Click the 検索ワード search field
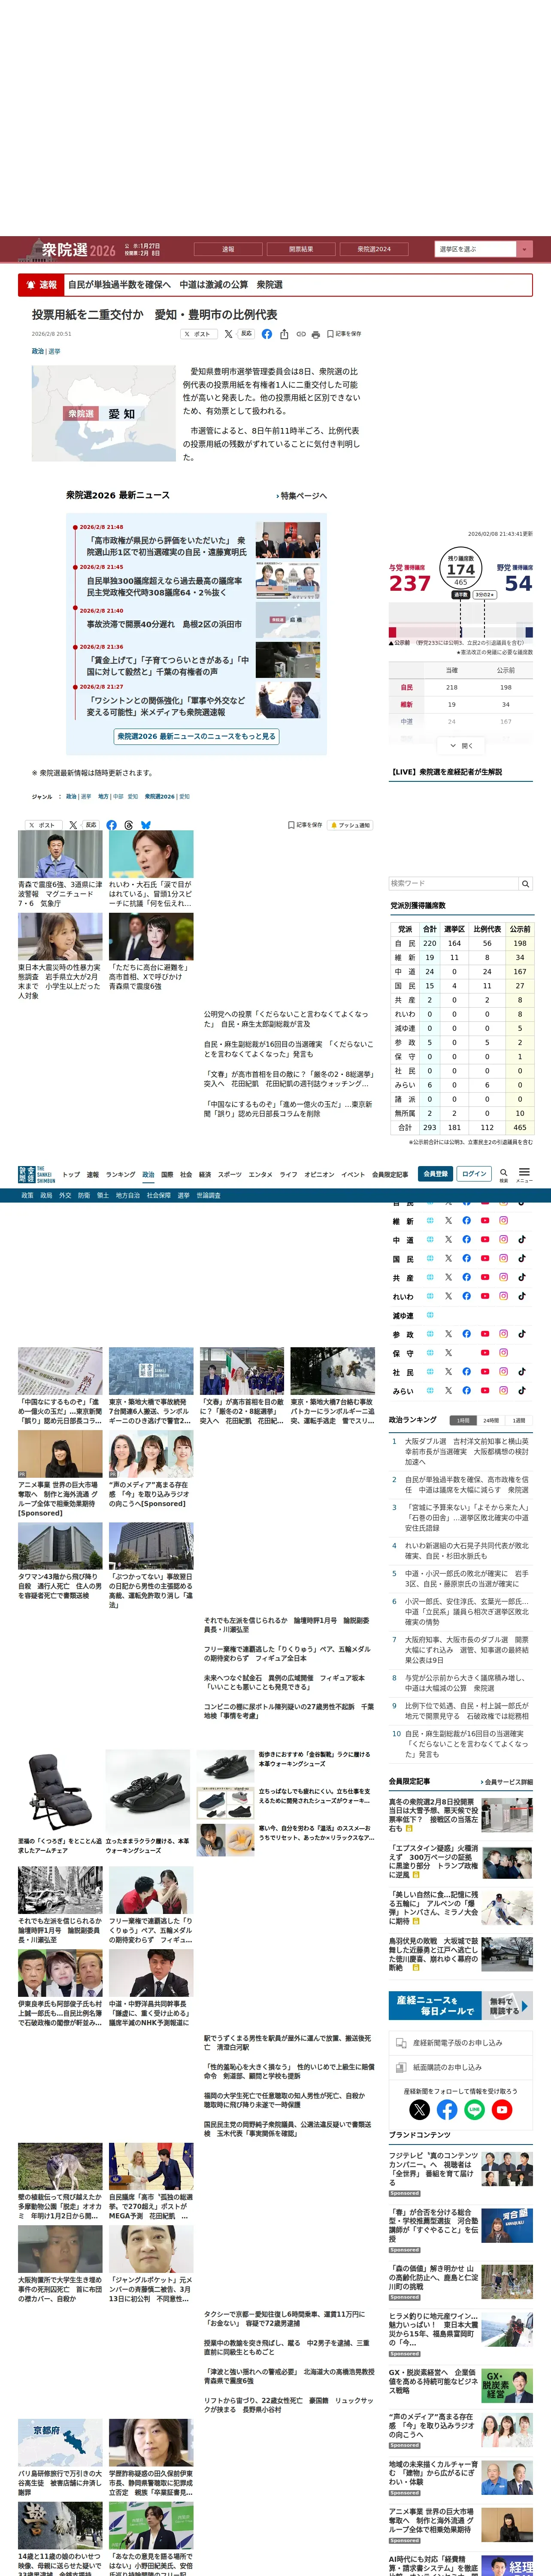This screenshot has width=551, height=2576. tap(454, 884)
